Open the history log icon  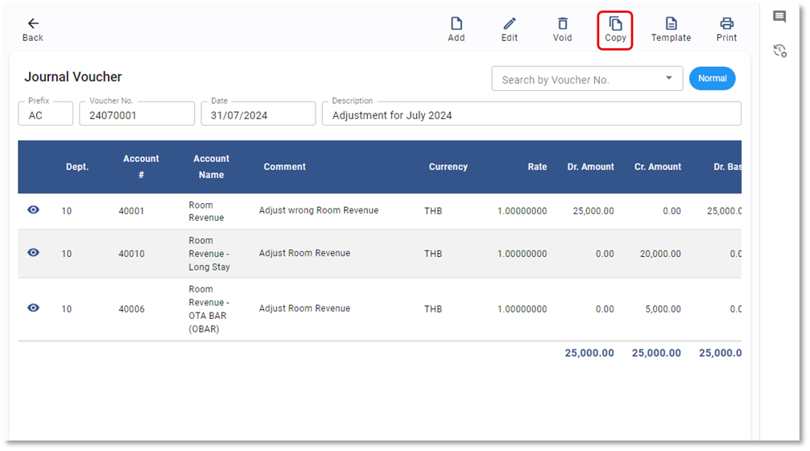(x=779, y=51)
